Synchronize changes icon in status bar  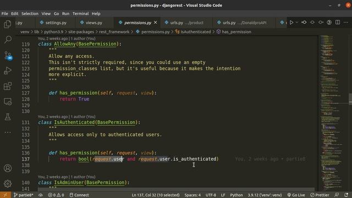tap(41, 195)
